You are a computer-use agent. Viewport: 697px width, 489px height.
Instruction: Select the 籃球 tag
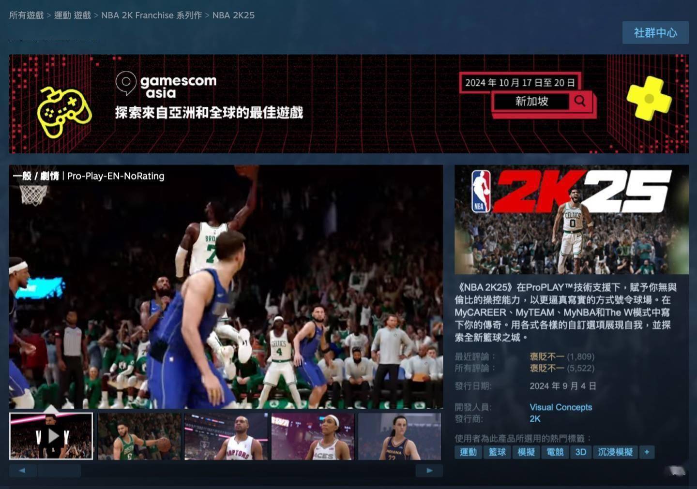pyautogui.click(x=497, y=452)
